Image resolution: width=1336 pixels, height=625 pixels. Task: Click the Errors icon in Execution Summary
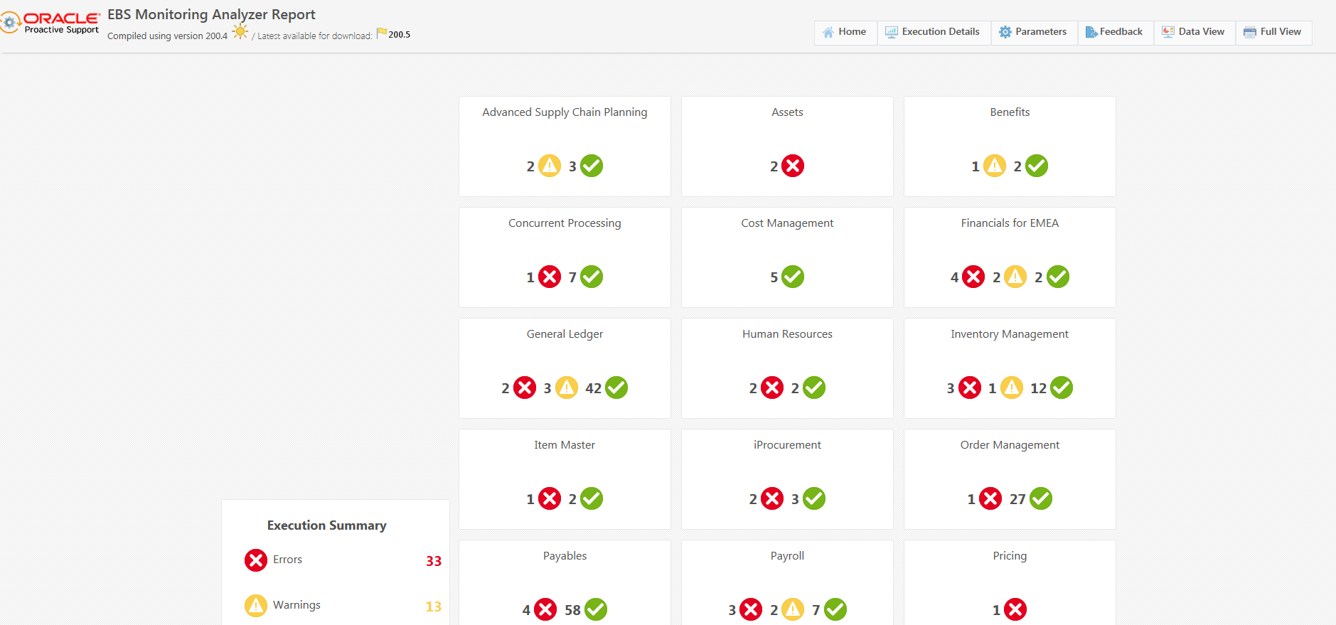pyautogui.click(x=256, y=560)
